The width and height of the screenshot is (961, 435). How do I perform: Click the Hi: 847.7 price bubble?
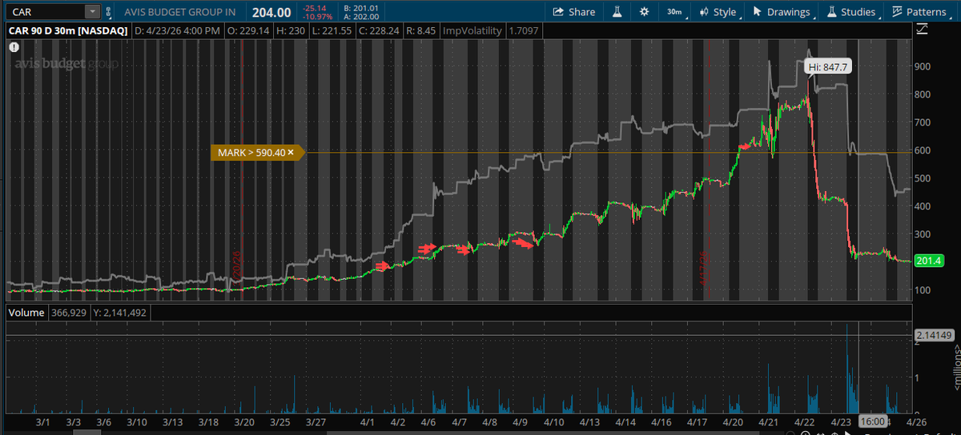pos(827,67)
